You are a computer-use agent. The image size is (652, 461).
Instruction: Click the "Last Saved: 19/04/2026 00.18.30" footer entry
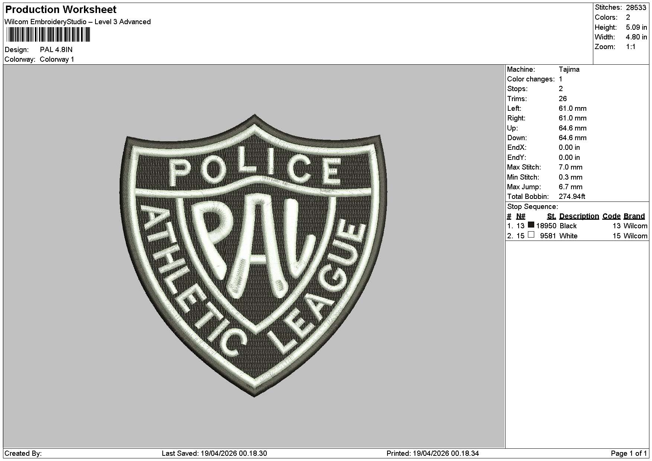214,454
